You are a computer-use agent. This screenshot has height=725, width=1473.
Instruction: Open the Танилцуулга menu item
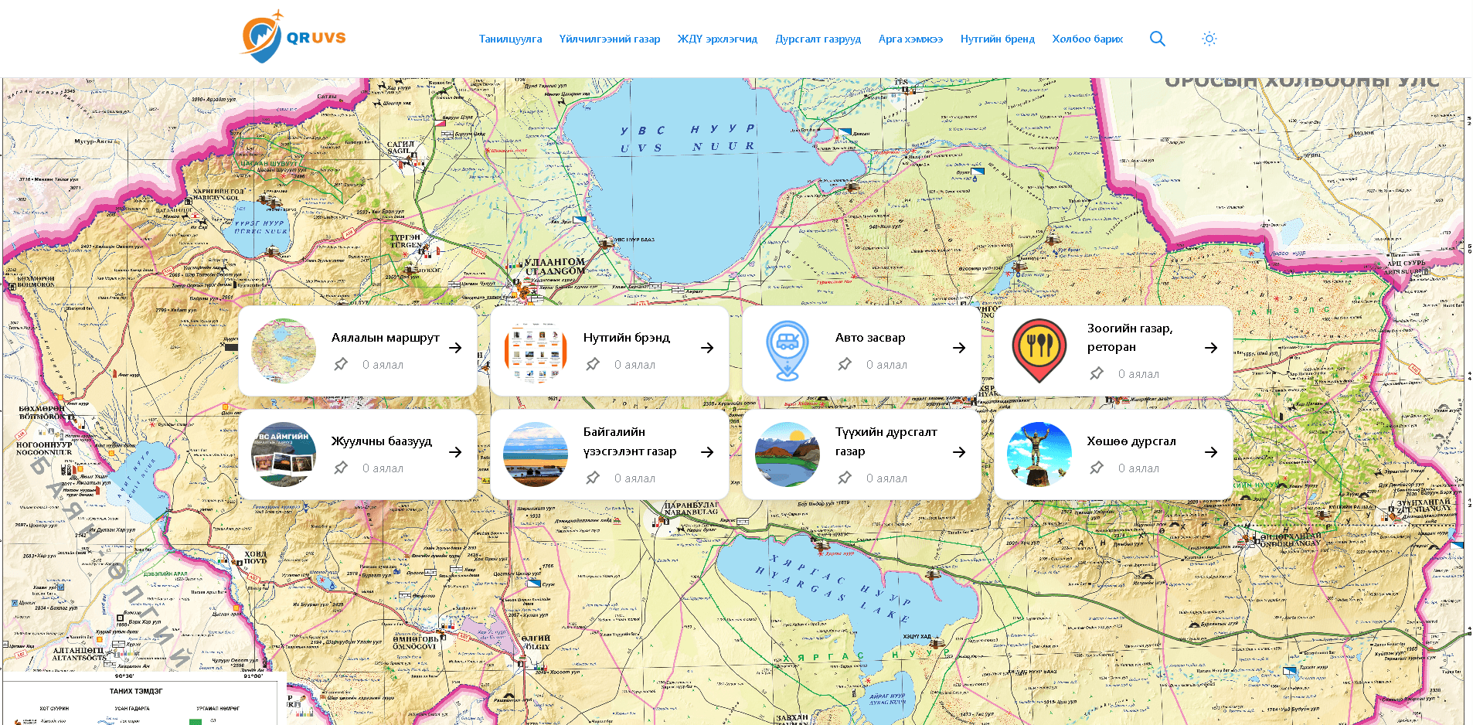[x=510, y=39]
